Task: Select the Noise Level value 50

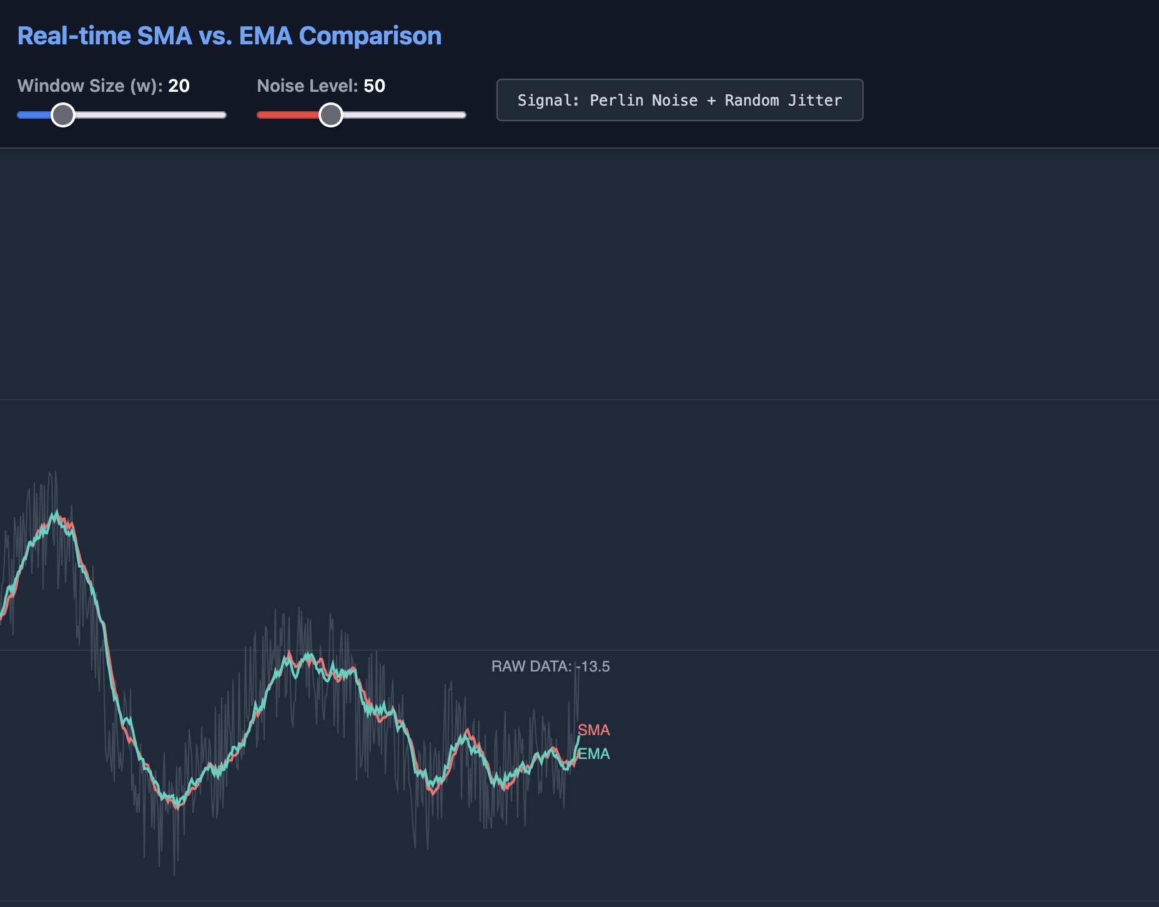Action: point(375,86)
